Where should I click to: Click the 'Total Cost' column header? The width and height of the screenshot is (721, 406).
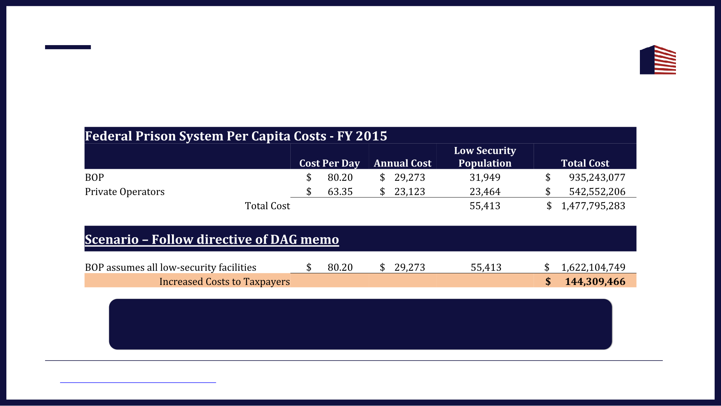pyautogui.click(x=585, y=163)
